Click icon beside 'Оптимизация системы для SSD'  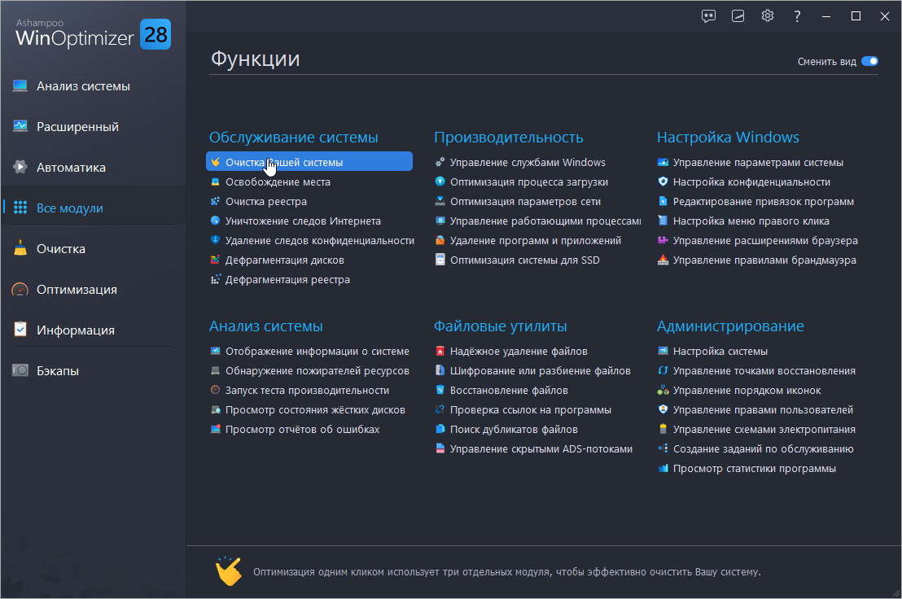[x=440, y=260]
